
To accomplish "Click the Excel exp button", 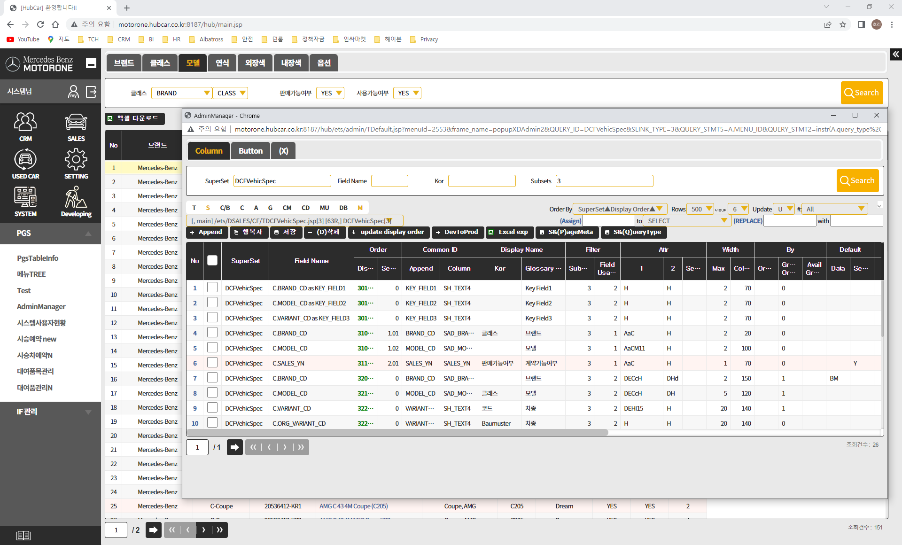I will tap(509, 232).
